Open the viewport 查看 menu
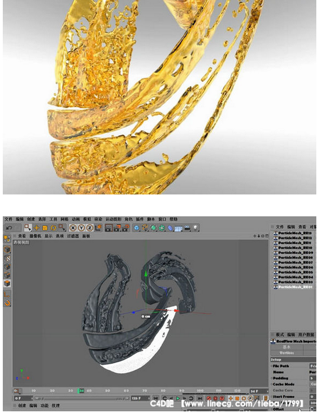 [22, 236]
